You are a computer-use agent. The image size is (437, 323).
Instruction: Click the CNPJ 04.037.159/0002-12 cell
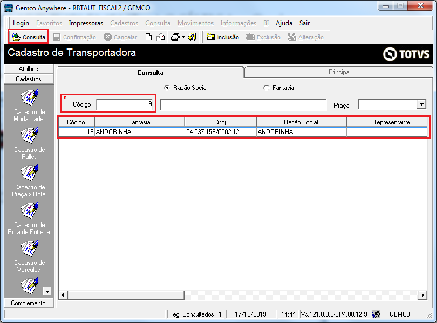coord(220,131)
